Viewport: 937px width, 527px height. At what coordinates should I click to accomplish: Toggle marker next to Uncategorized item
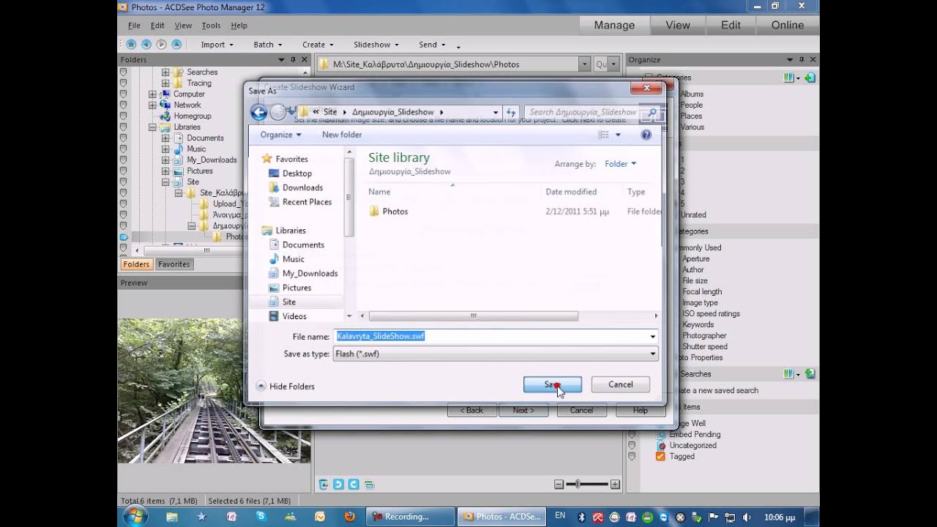632,445
